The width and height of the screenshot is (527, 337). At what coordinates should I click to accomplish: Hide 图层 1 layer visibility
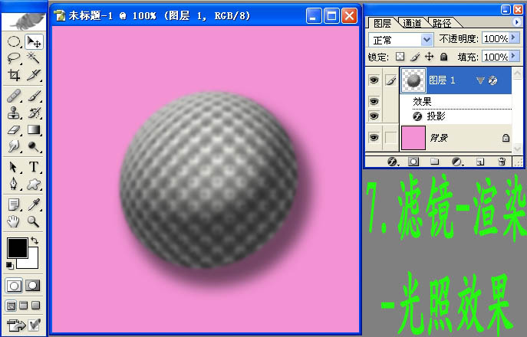point(374,80)
